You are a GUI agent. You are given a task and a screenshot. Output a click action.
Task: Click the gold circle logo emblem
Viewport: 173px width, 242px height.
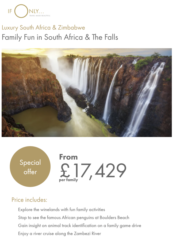click(21, 11)
